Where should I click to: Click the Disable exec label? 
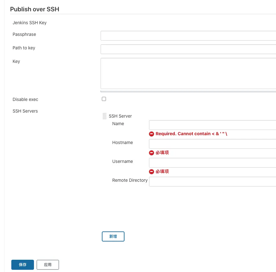click(x=25, y=99)
